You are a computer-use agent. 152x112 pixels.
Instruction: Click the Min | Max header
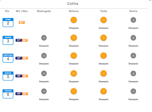click(x=22, y=11)
